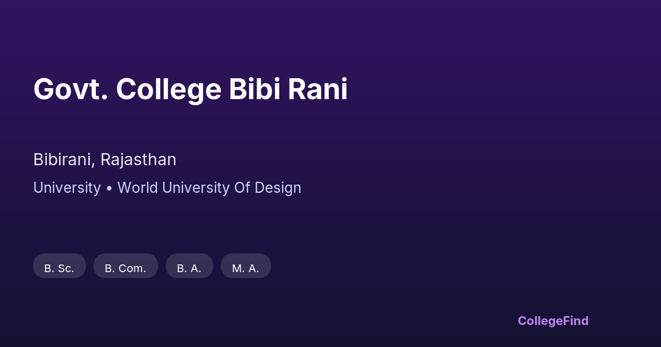The image size is (661, 347).
Task: Open the World University Of Design link
Action: click(209, 188)
